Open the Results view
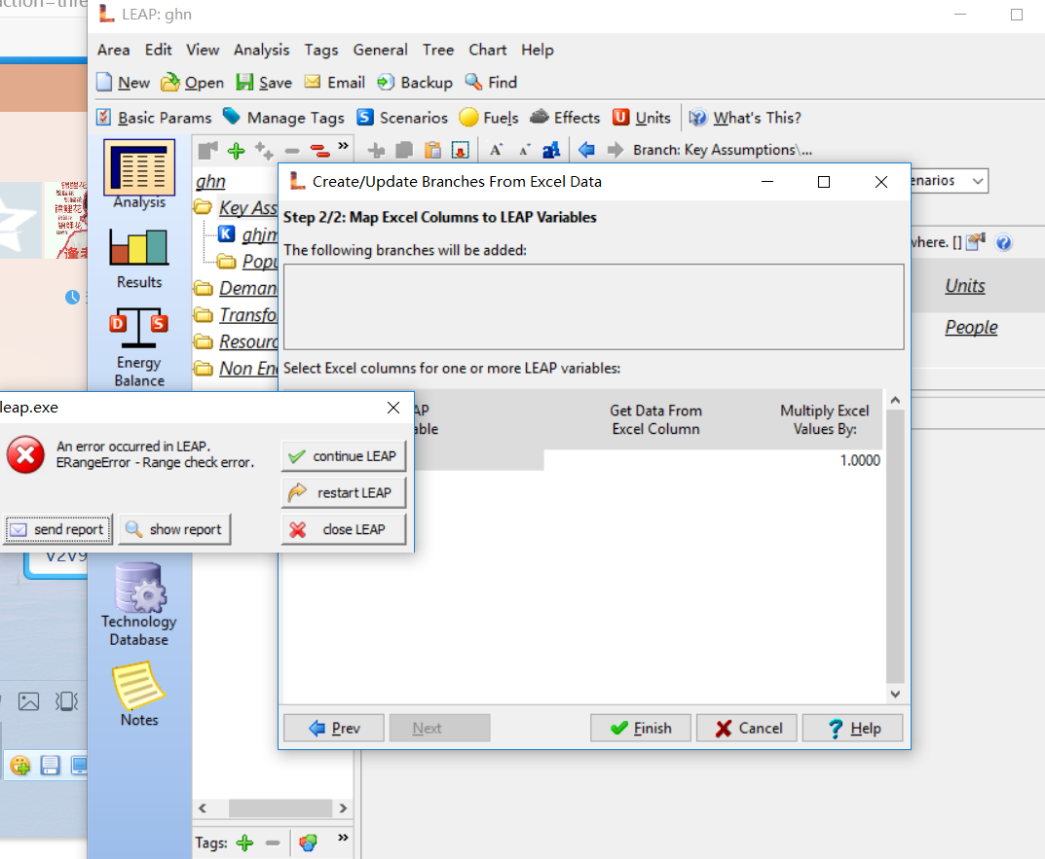 click(138, 259)
